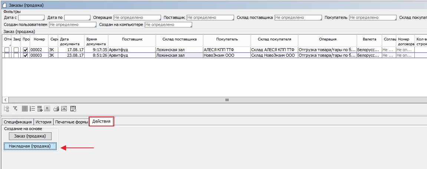
Task: Click the Накладная (продажа) button
Action: click(30, 146)
